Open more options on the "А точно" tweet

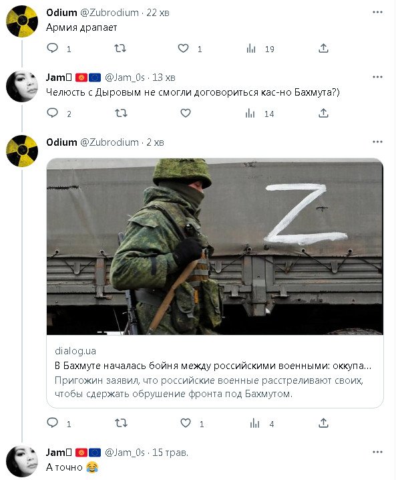click(378, 453)
